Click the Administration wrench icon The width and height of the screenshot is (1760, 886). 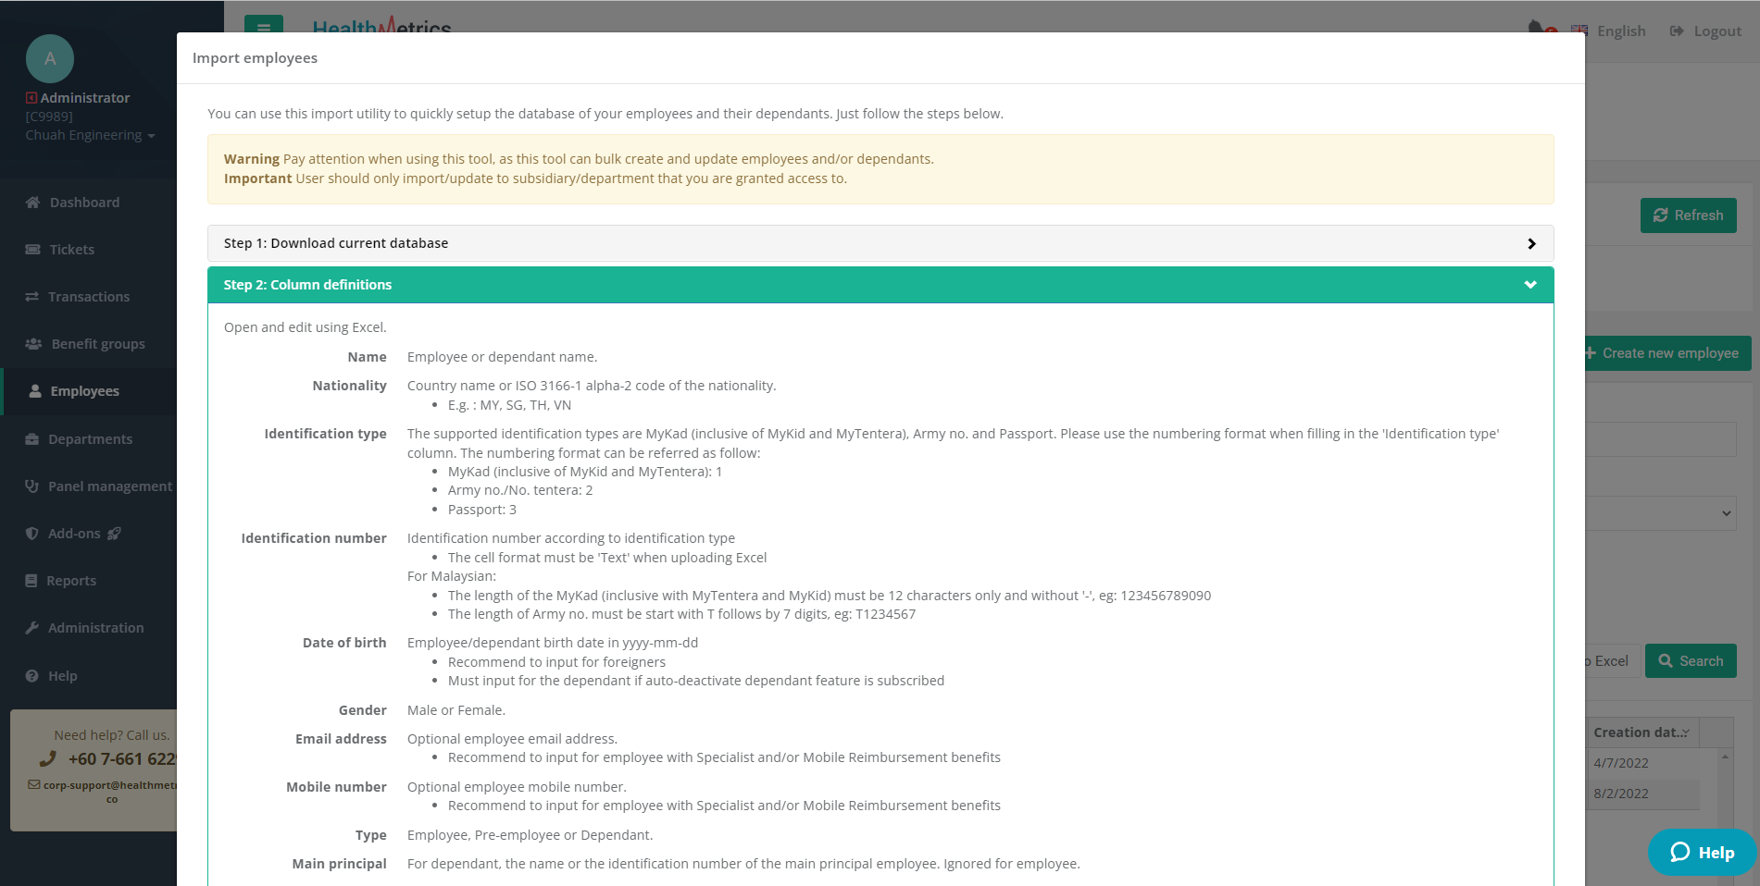click(32, 628)
